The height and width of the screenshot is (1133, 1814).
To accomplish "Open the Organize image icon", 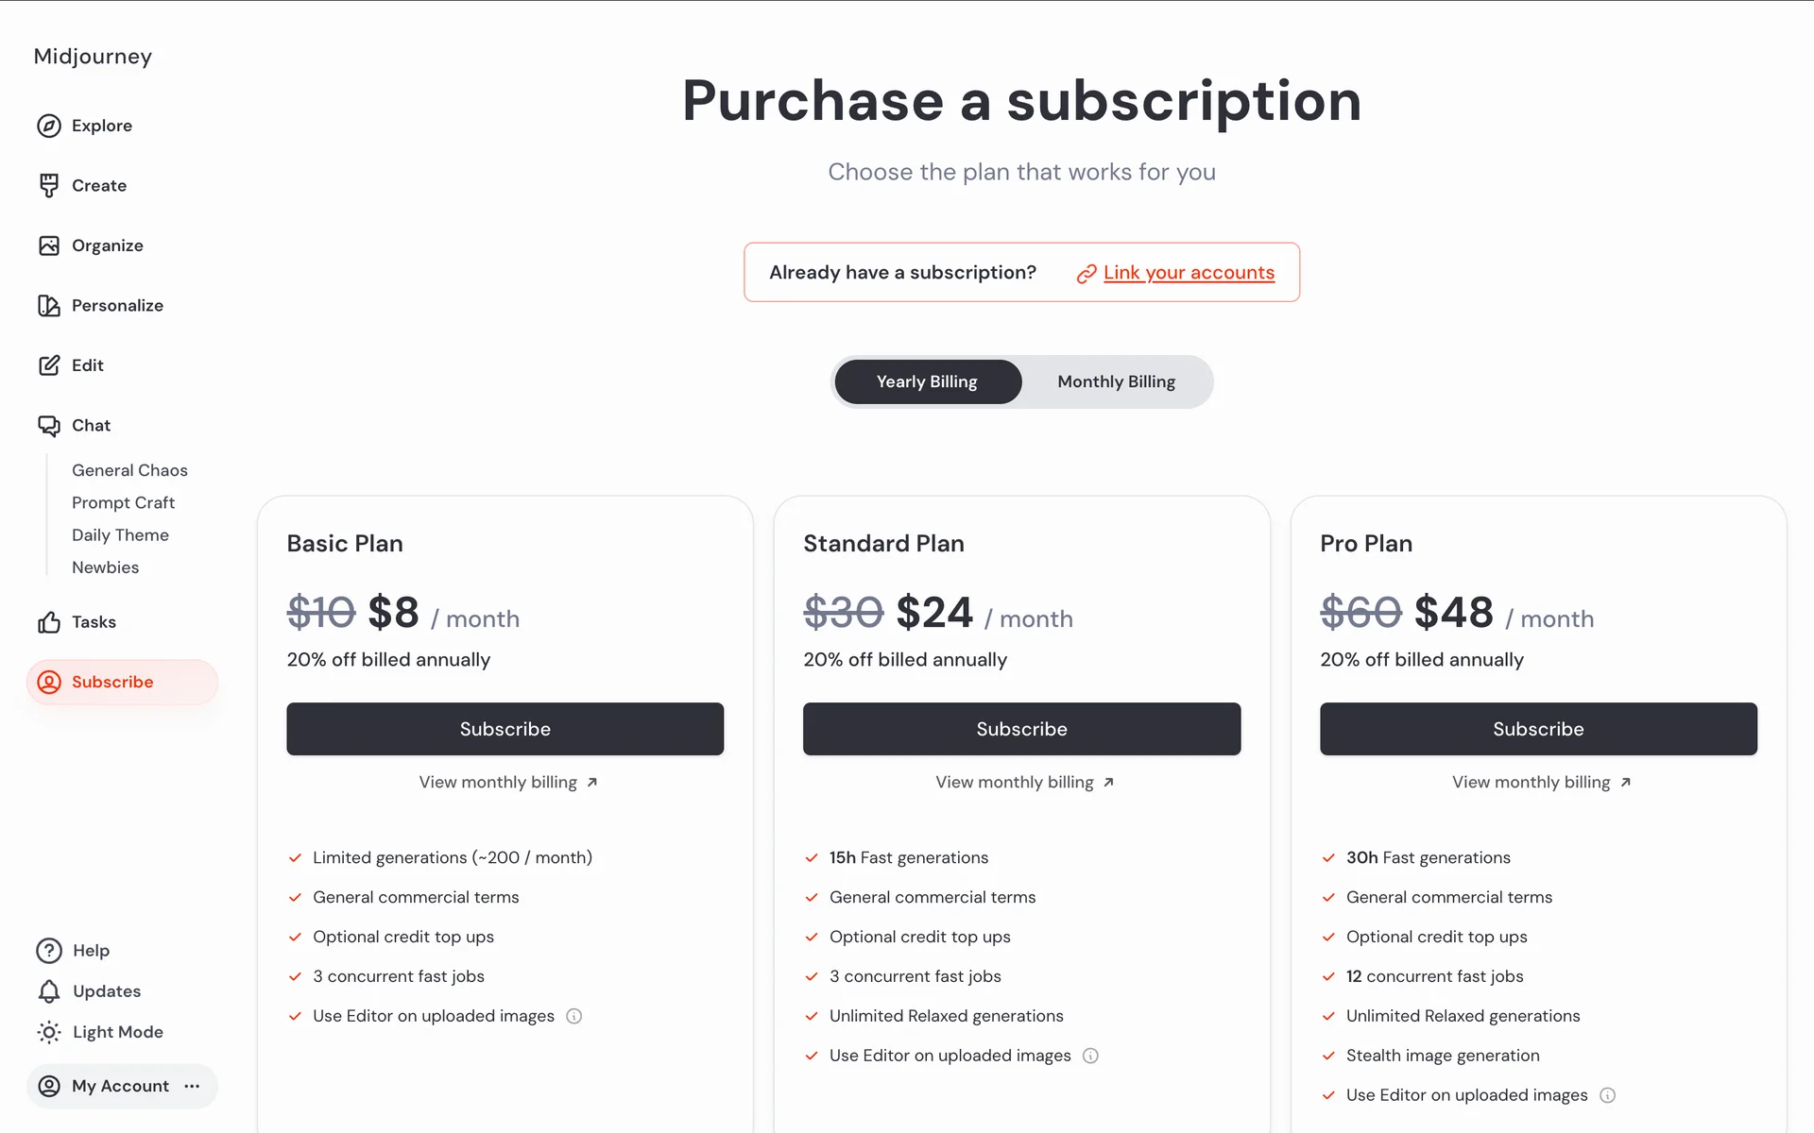I will tap(49, 245).
